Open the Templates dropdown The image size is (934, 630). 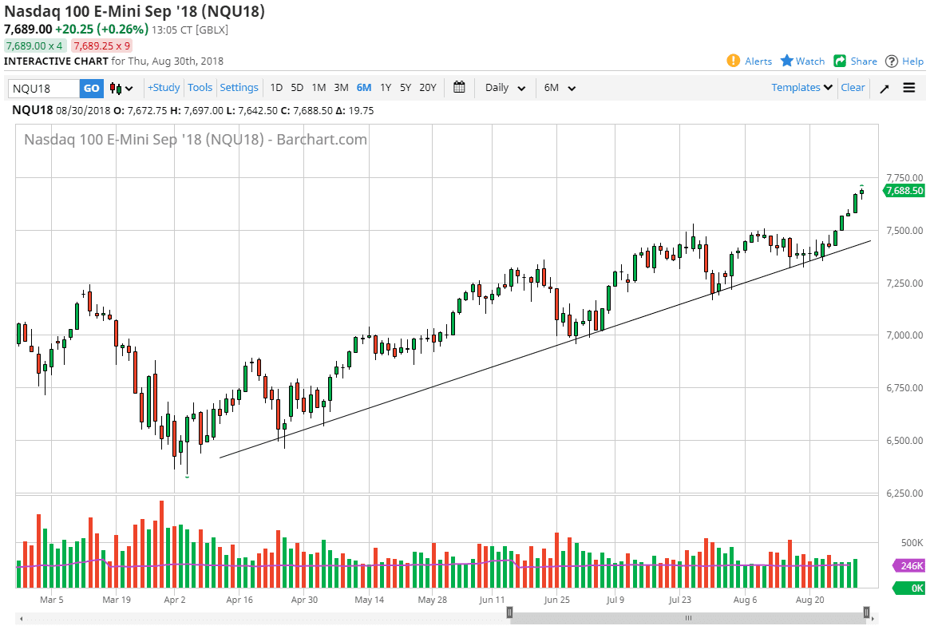coord(801,88)
